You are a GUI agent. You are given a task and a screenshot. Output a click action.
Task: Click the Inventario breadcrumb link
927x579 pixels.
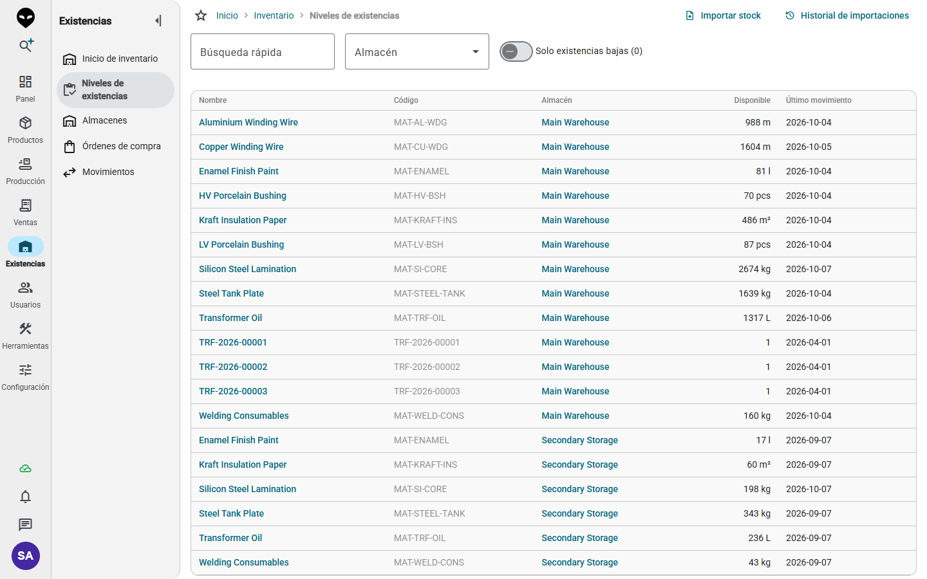coord(274,15)
